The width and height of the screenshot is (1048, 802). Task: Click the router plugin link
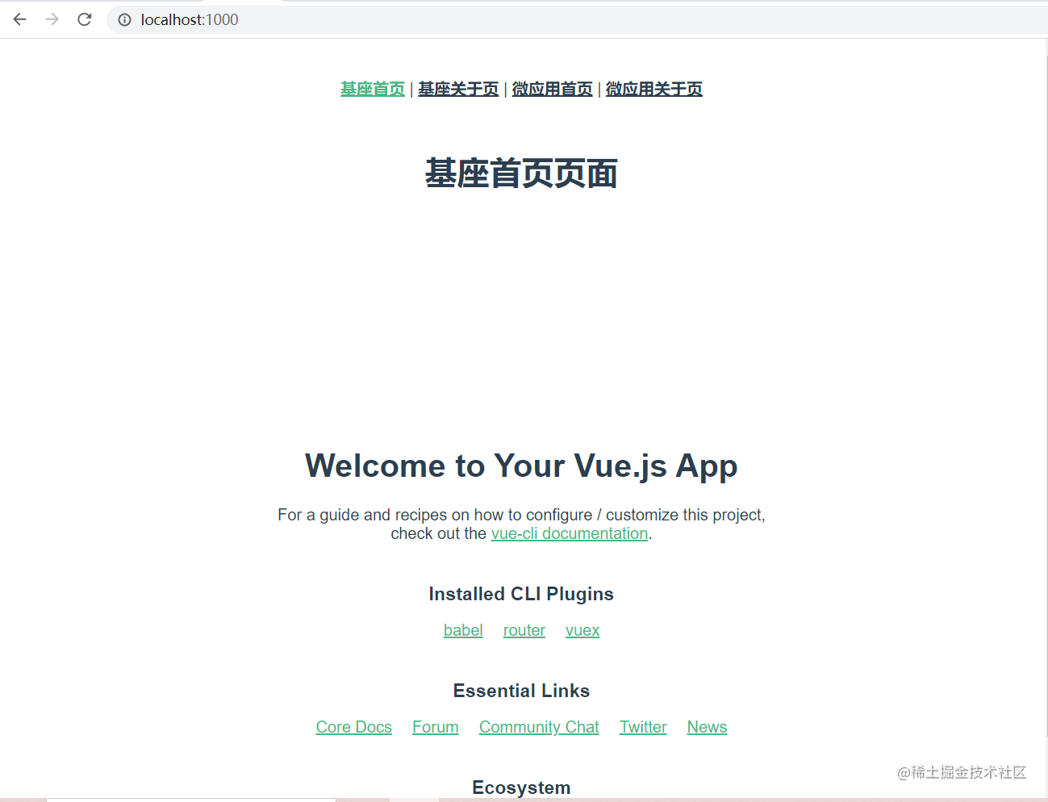point(524,630)
